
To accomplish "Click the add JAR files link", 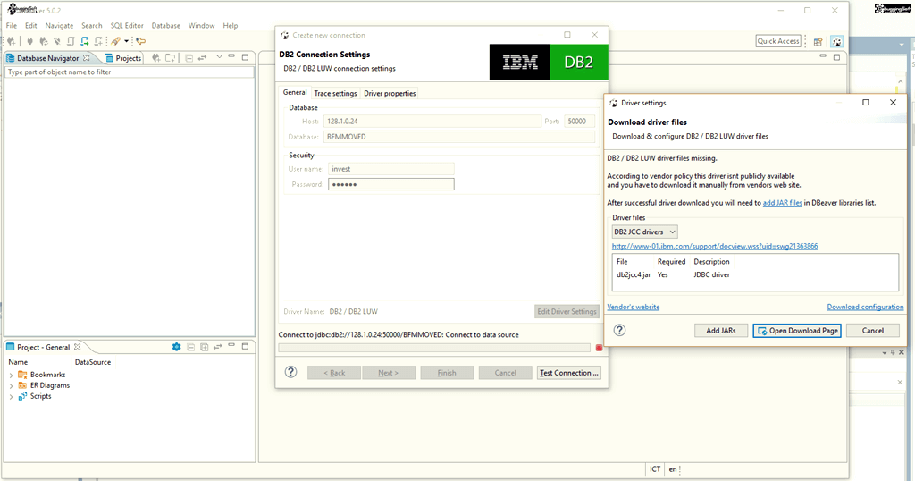I will 783,203.
